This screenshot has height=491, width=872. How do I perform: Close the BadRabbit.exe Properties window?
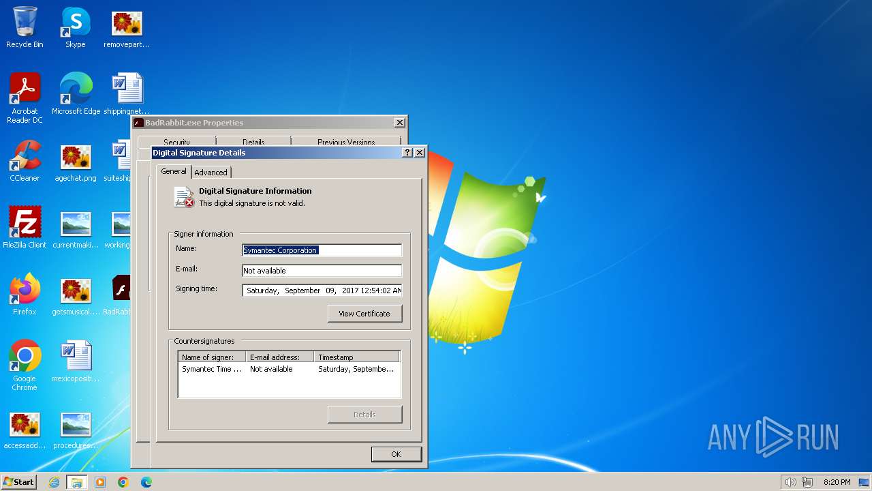[400, 123]
